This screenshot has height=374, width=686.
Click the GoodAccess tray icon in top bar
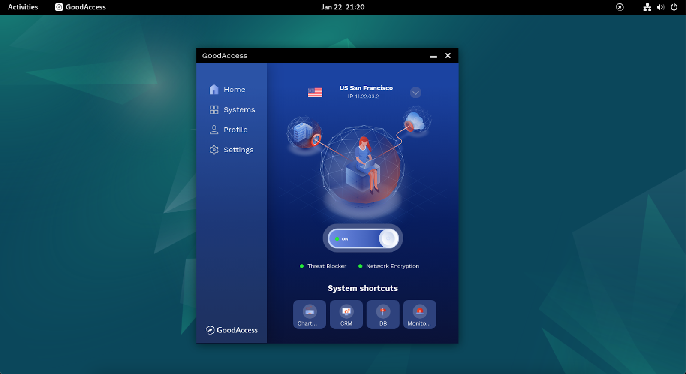coord(620,7)
